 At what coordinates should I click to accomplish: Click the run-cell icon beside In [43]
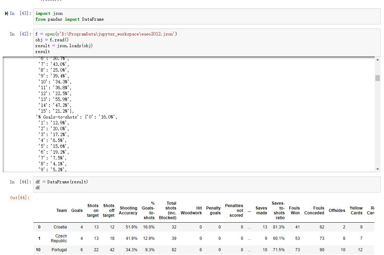pyautogui.click(x=7, y=13)
